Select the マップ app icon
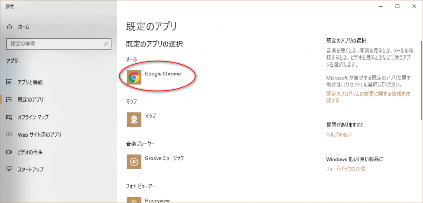The width and height of the screenshot is (423, 203). coord(133,119)
